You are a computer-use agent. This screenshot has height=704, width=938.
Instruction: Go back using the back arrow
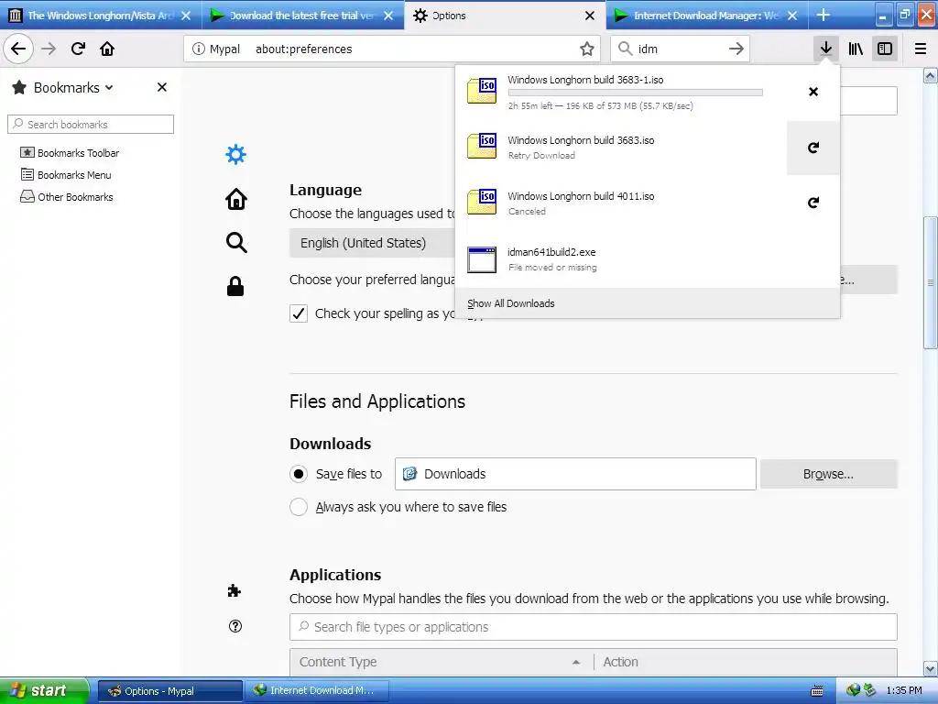[18, 49]
